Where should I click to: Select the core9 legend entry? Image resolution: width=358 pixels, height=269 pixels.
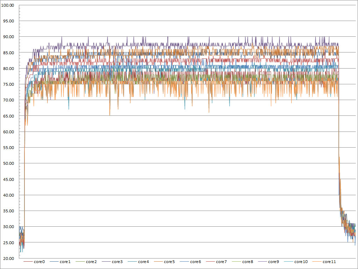click(268, 262)
